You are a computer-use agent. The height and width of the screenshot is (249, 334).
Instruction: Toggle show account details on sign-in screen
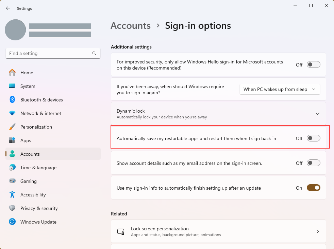tap(313, 163)
